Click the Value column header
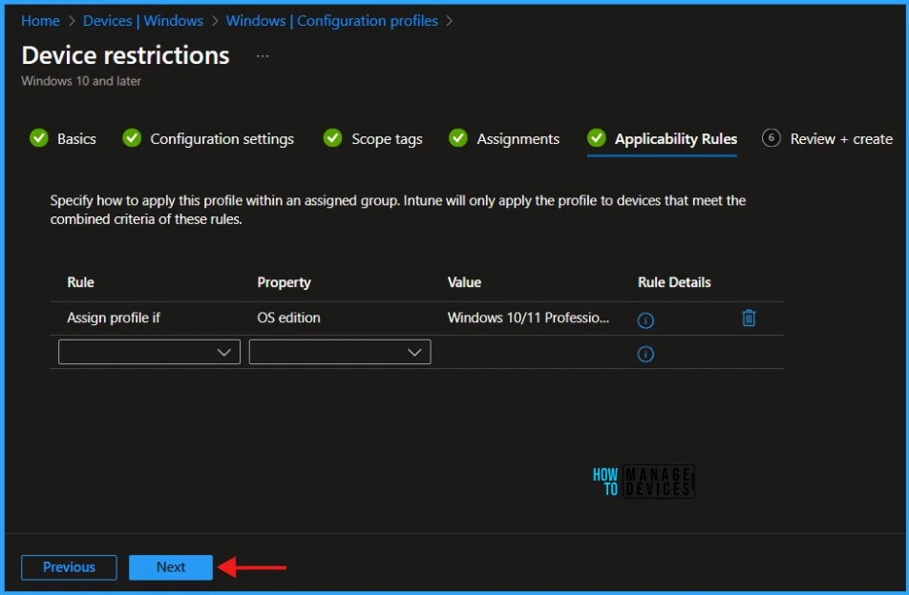Image resolution: width=909 pixels, height=595 pixels. click(464, 282)
